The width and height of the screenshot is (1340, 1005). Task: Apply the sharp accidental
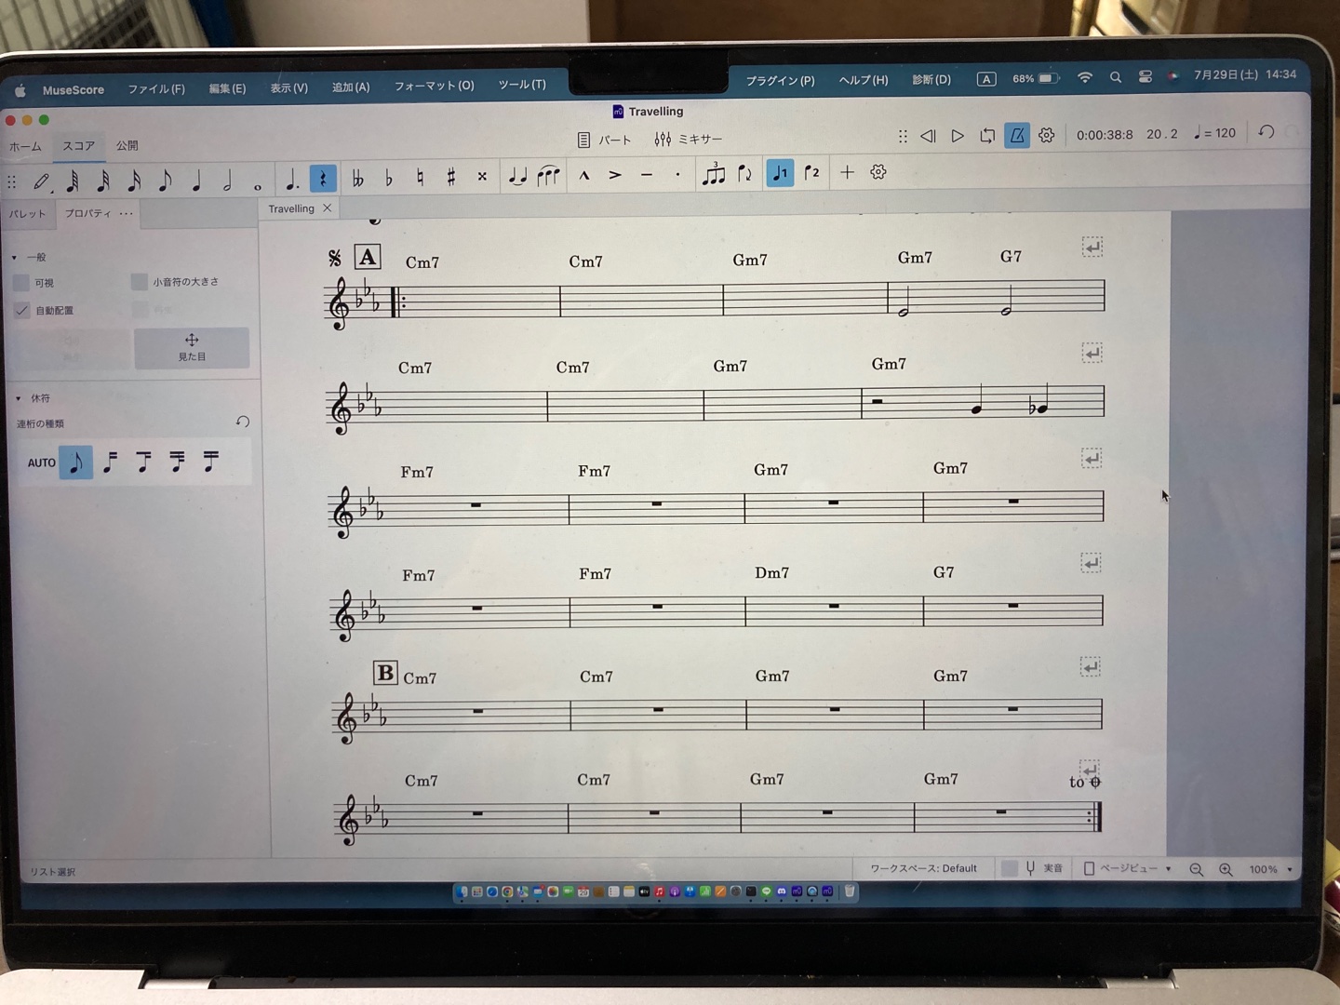coord(450,177)
